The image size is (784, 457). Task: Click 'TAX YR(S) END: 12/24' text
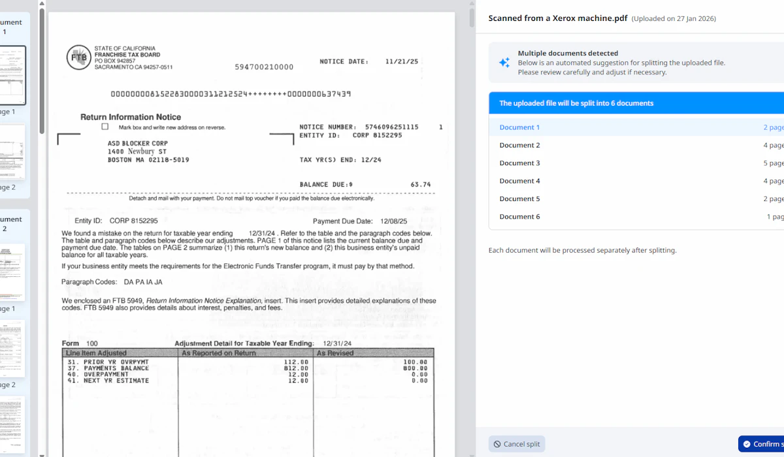(x=340, y=159)
